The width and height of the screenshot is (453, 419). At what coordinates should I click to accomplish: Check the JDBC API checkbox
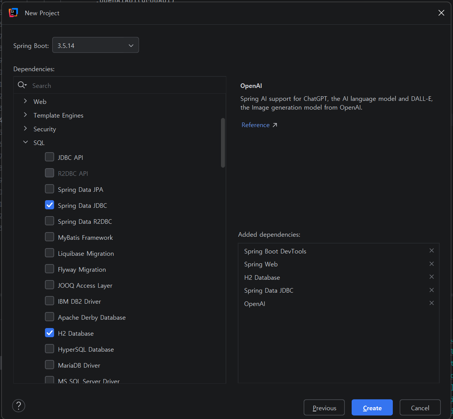50,157
